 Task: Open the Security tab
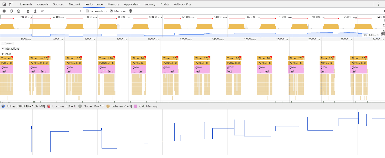150,4
